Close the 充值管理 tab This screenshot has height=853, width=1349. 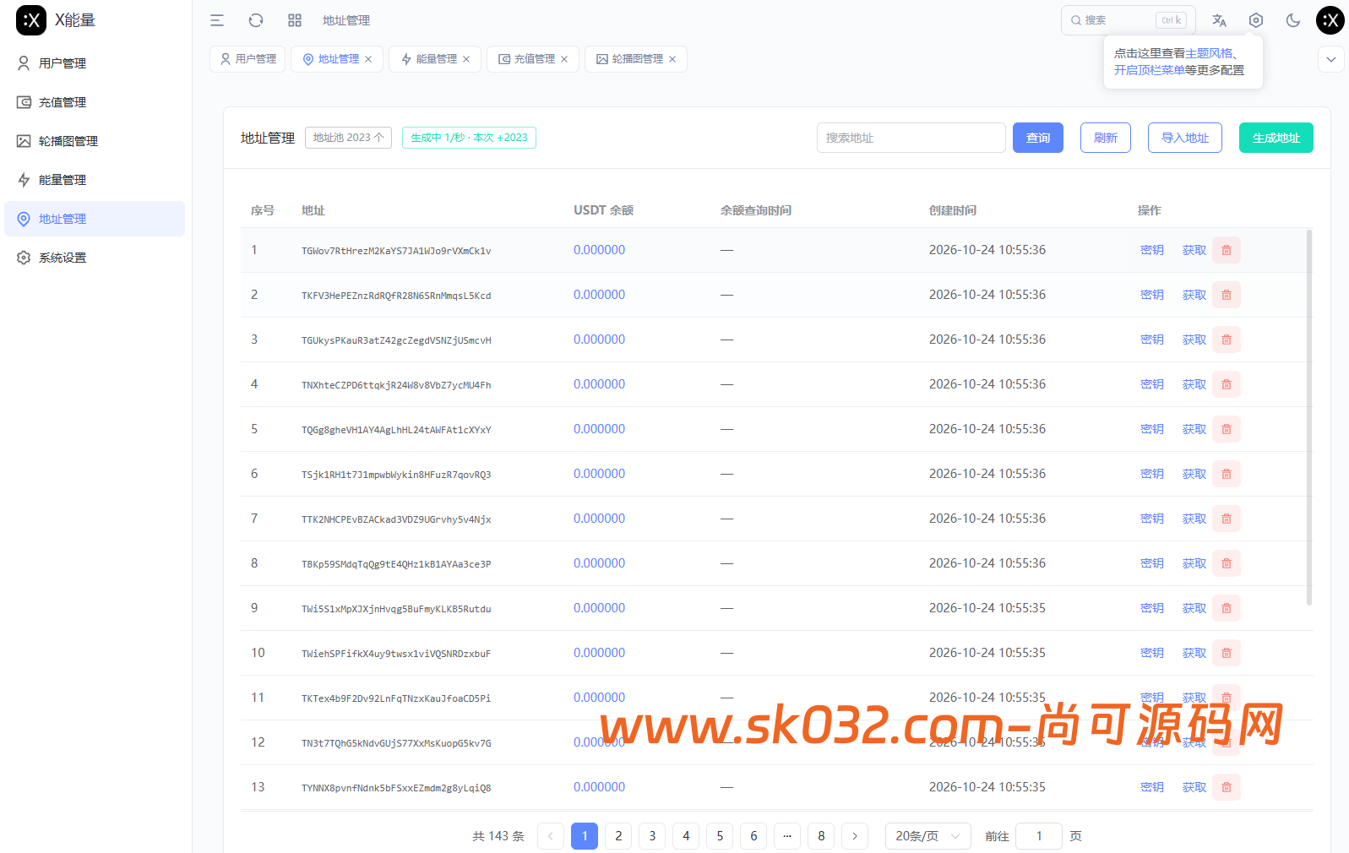(564, 59)
